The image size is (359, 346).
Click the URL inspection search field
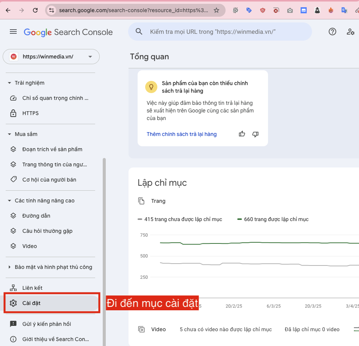[220, 32]
